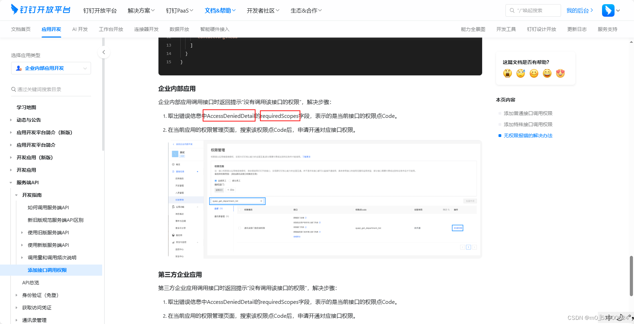
Task: Expand 调用量和调用频次说明 node
Action: (22, 258)
